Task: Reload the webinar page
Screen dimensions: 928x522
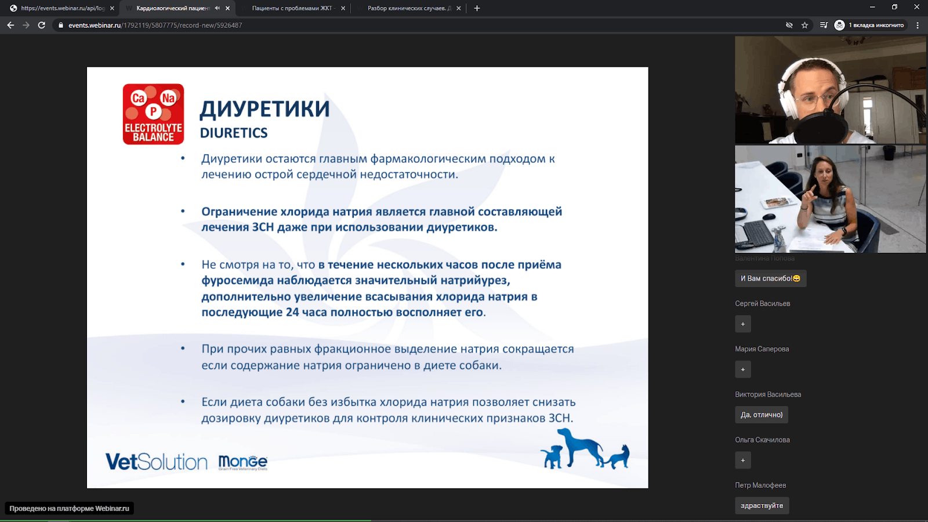Action: pos(42,25)
